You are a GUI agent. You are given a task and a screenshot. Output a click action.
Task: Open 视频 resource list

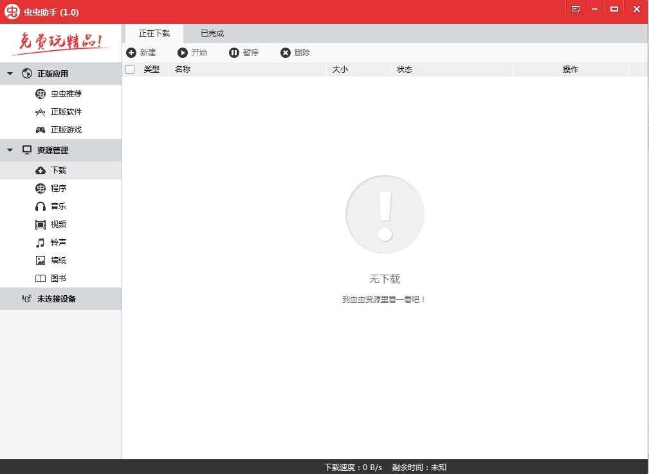click(x=59, y=224)
